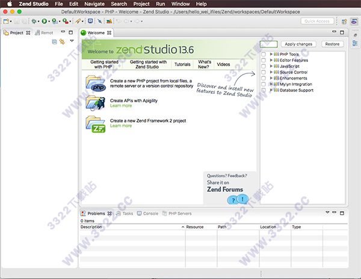Open Getting started with PHP tab
The width and height of the screenshot is (361, 279).
click(x=104, y=64)
